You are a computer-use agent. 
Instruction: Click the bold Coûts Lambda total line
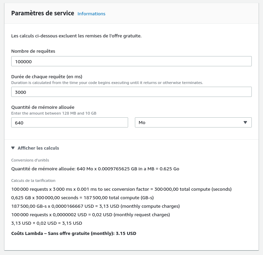point(74,234)
